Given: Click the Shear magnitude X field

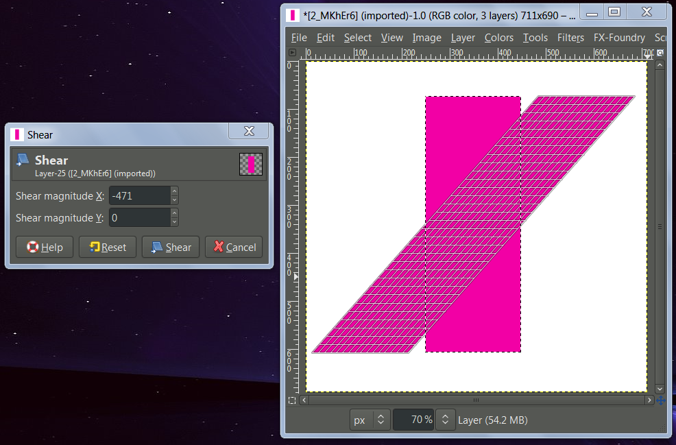Looking at the screenshot, I should click(x=140, y=196).
